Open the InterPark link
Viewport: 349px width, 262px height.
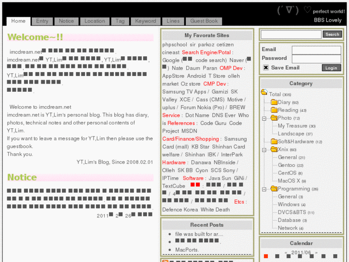(232, 154)
